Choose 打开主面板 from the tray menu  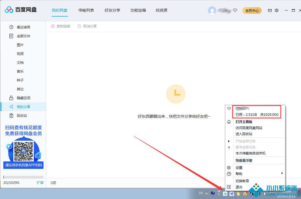coord(244,122)
